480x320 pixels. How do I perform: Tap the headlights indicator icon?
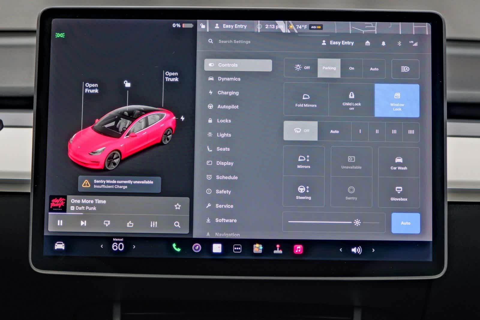click(60, 35)
